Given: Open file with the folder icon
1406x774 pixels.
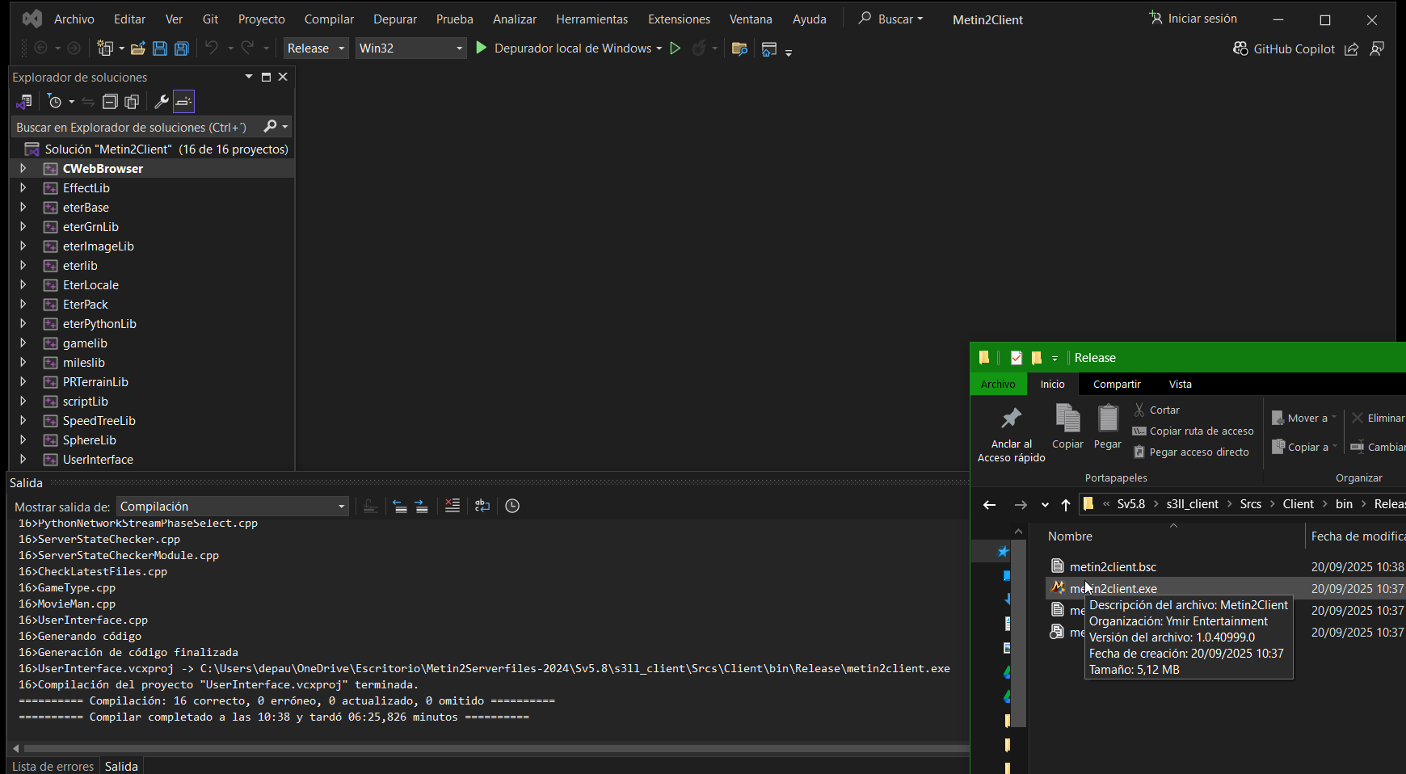Looking at the screenshot, I should [138, 48].
